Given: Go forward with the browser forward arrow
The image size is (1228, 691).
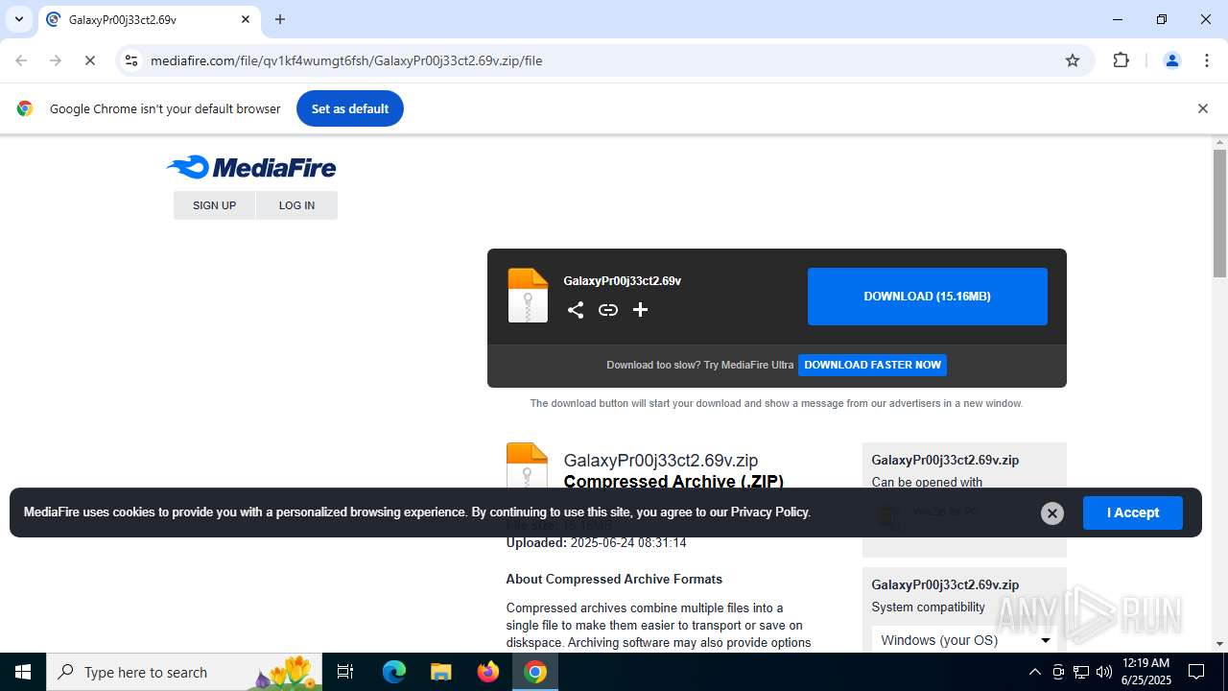Looking at the screenshot, I should click(x=56, y=60).
